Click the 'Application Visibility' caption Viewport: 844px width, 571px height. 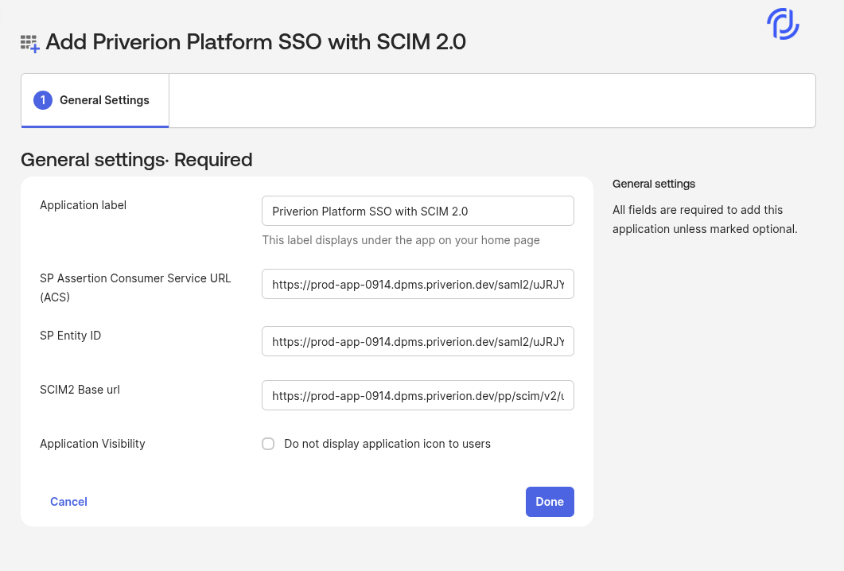coord(92,444)
